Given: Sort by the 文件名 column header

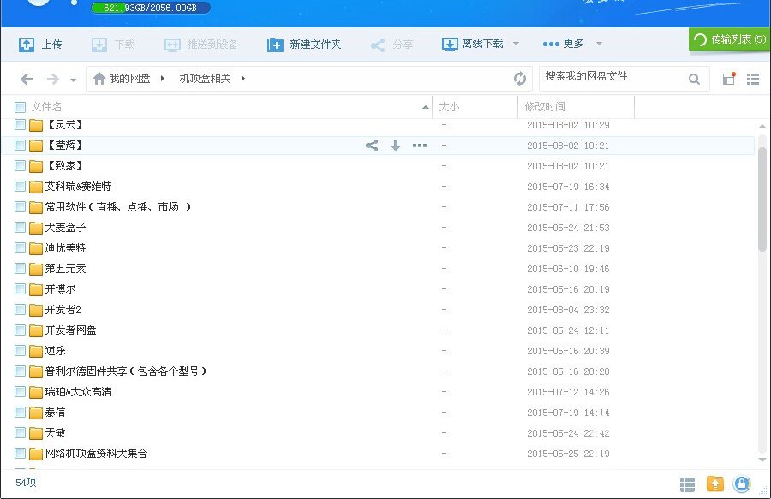Looking at the screenshot, I should point(47,107).
